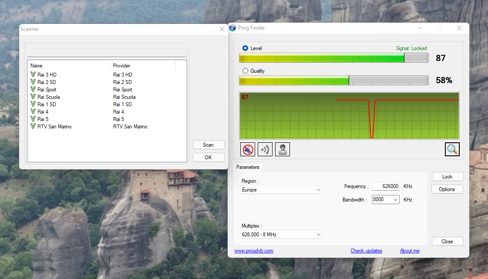The image size is (488, 279).
Task: Click the Close button in Prog Finder
Action: click(x=448, y=242)
